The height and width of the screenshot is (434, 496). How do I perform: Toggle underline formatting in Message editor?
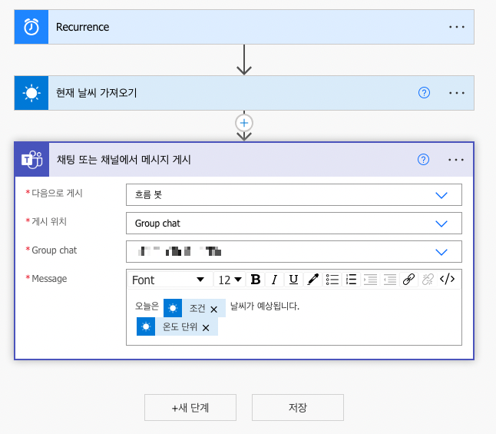[293, 280]
